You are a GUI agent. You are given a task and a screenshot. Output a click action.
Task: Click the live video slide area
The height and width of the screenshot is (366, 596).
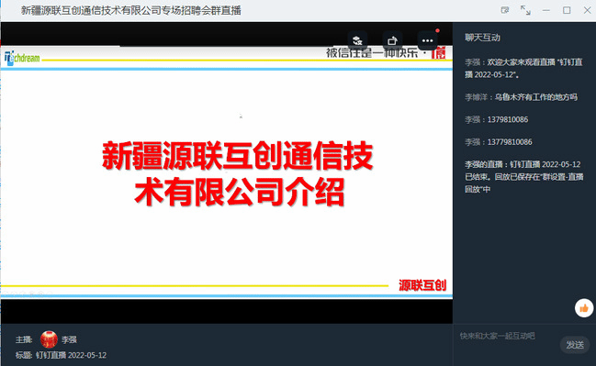[x=227, y=172]
